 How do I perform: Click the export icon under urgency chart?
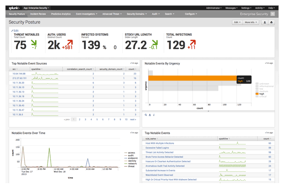click(x=150, y=115)
